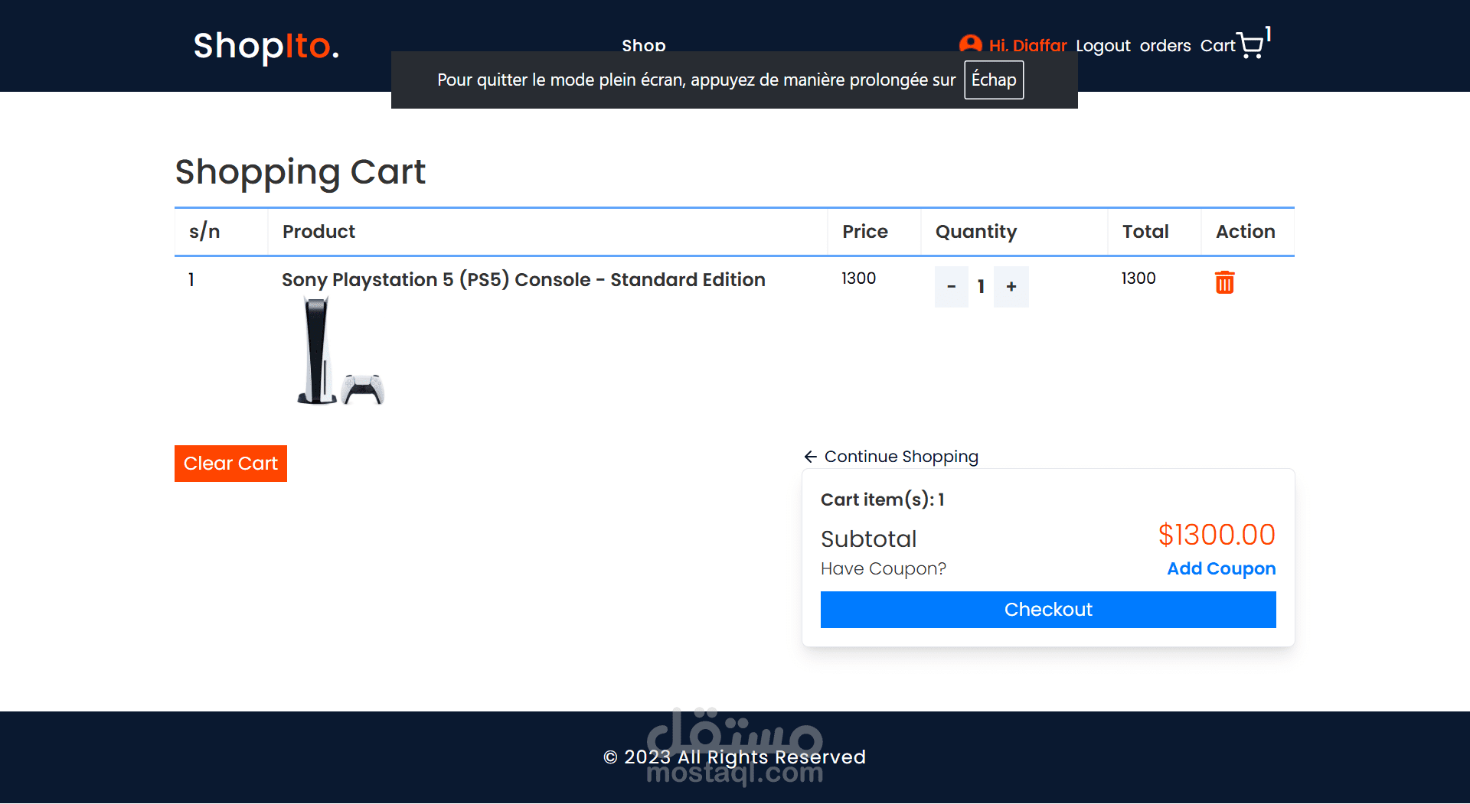Image resolution: width=1470 pixels, height=804 pixels.
Task: Click the Échap key hint
Action: (x=994, y=80)
